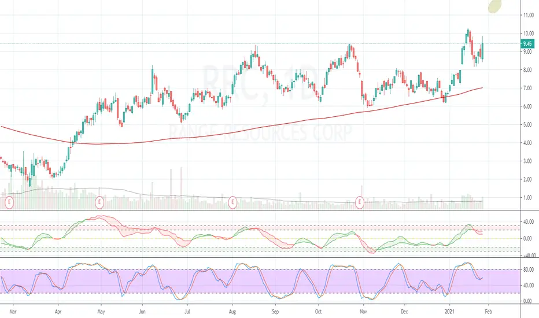Select the Feb label on the time axis
This screenshot has width=539, height=318.
click(489, 312)
